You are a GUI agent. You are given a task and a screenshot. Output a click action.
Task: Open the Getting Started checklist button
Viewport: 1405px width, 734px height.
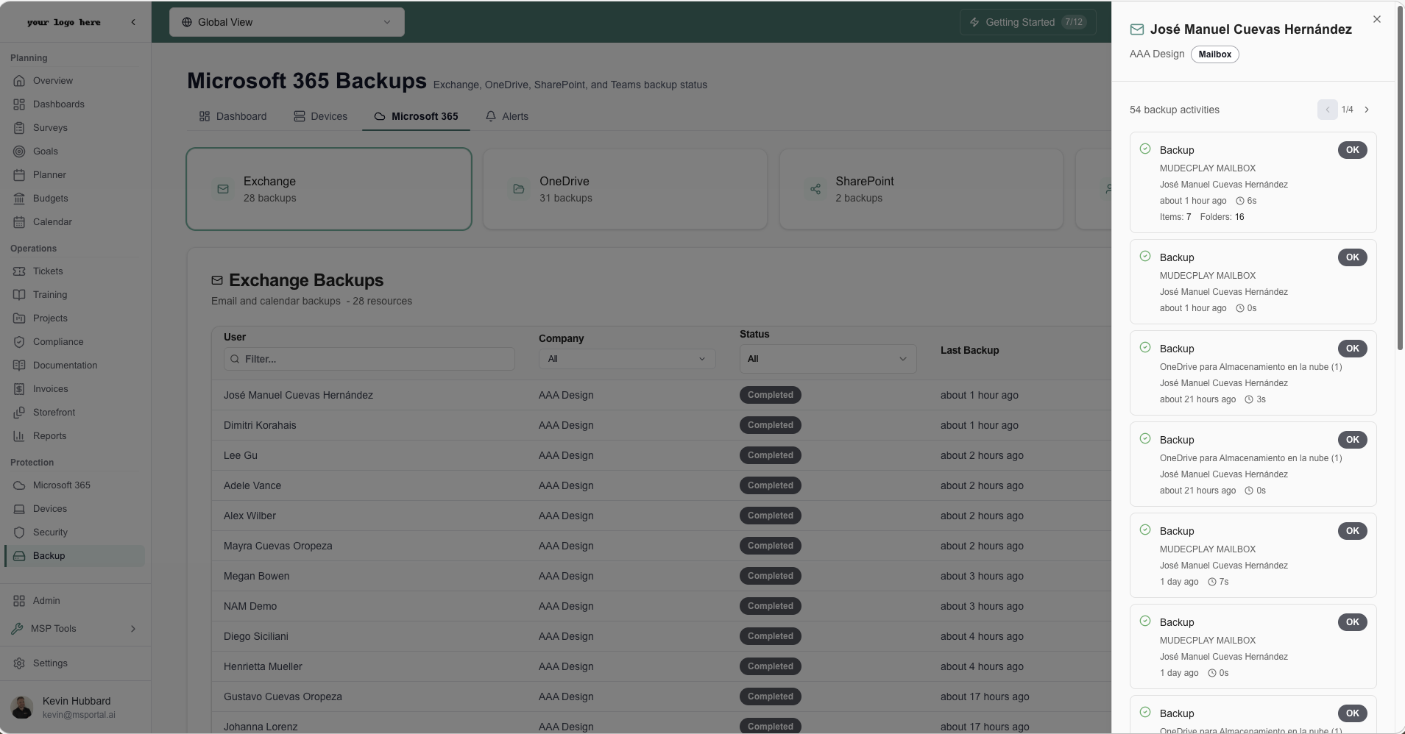pos(1027,22)
